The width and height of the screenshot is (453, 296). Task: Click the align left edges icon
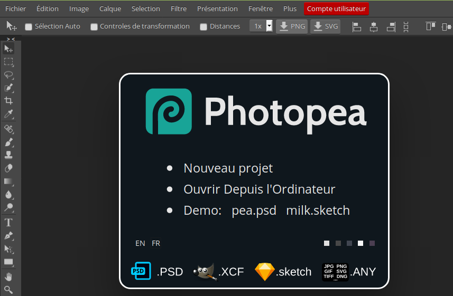point(357,26)
